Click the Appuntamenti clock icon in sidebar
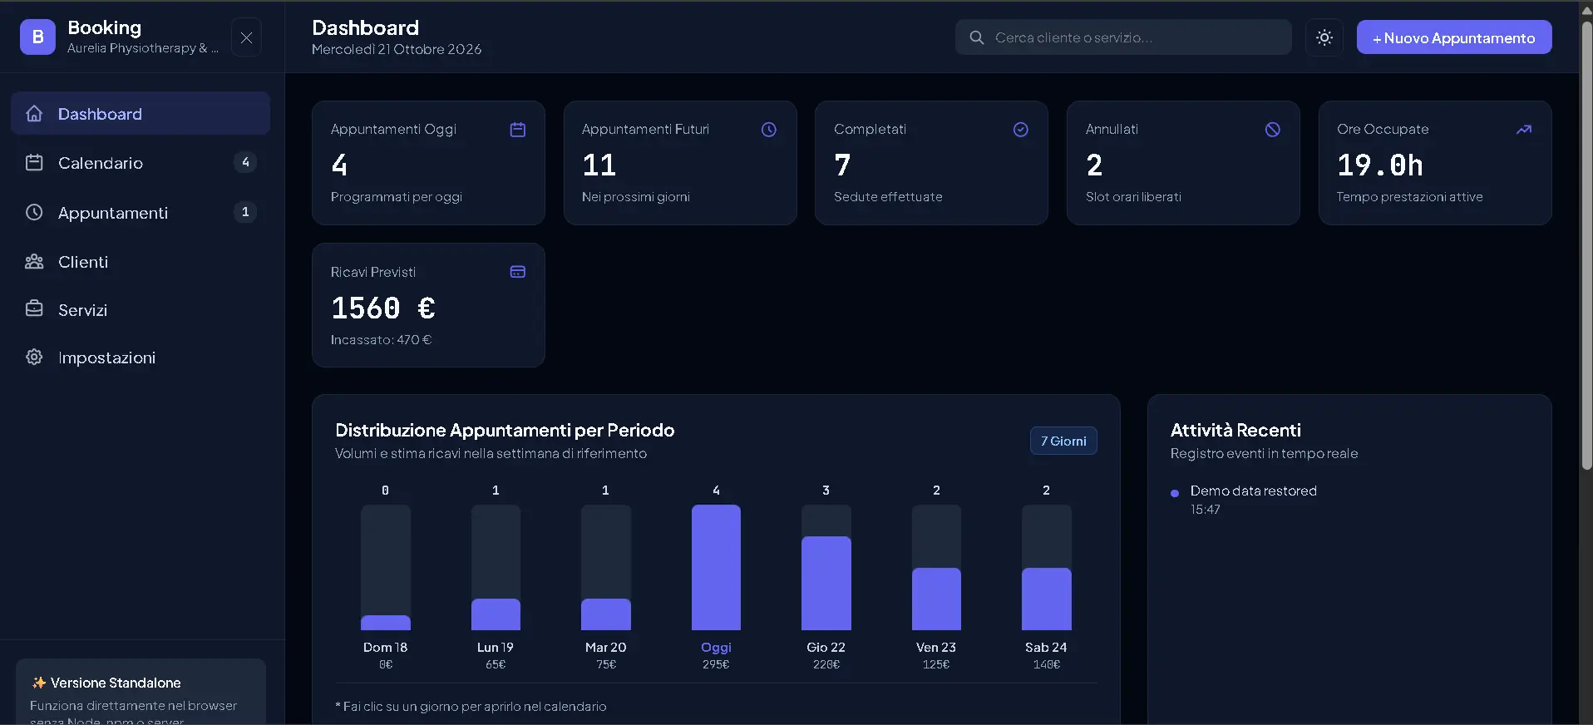1593x725 pixels. (34, 212)
